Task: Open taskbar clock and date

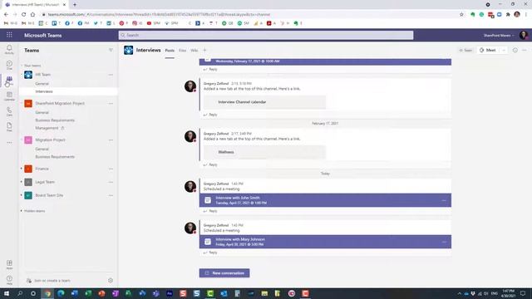Action: point(508,293)
